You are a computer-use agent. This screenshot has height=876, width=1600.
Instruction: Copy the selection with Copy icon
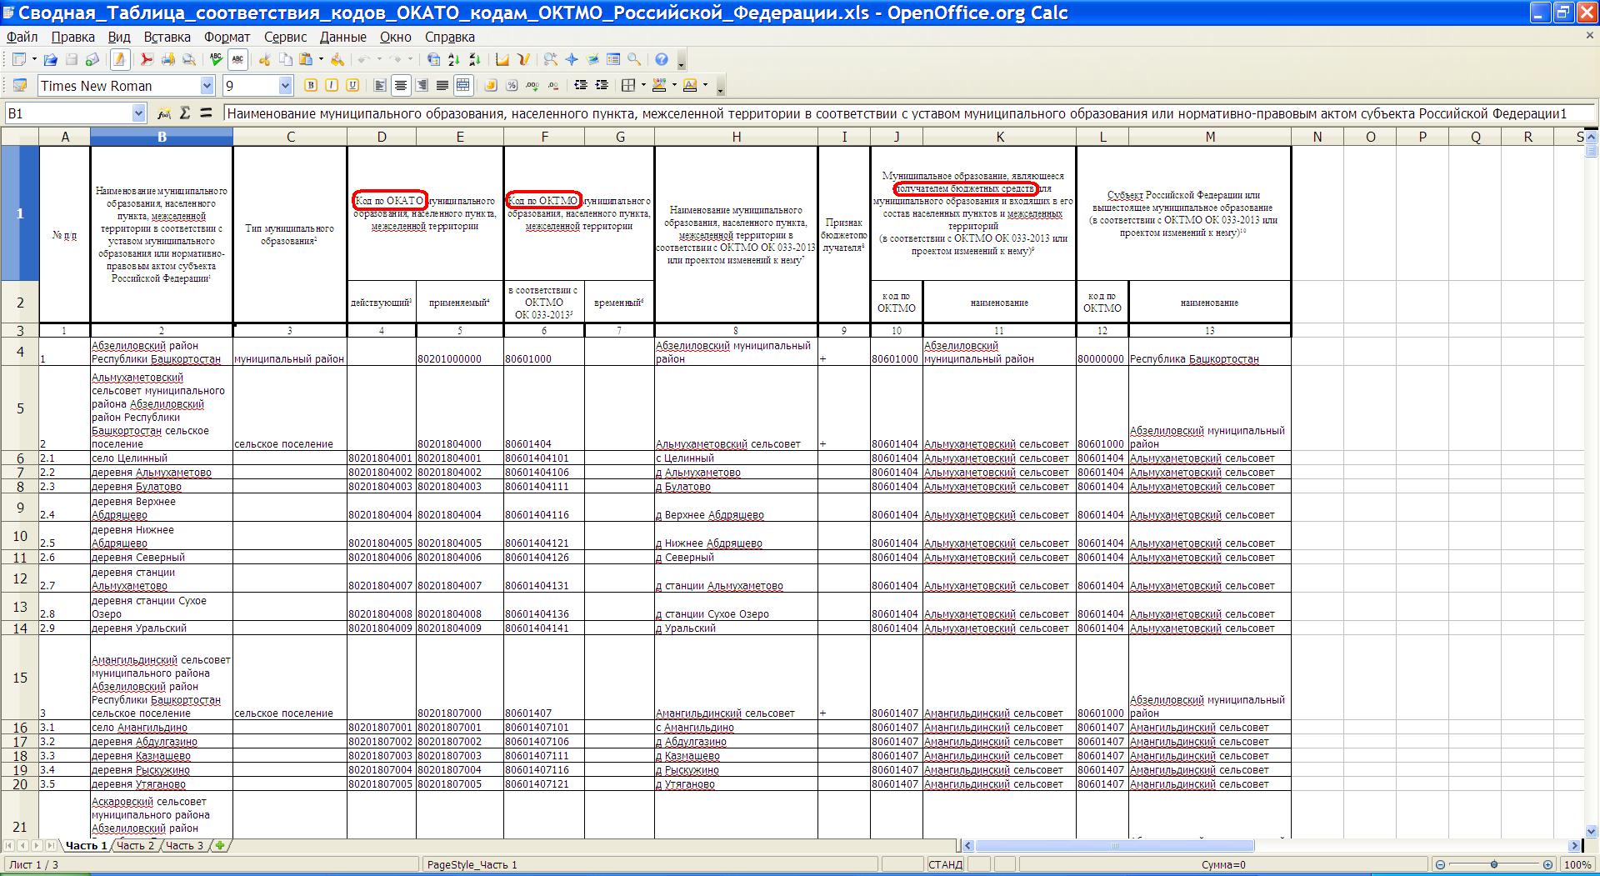tap(285, 59)
